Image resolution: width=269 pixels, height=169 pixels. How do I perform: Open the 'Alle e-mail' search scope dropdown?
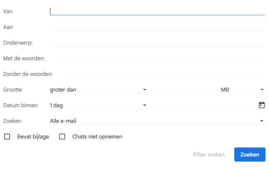(157, 121)
